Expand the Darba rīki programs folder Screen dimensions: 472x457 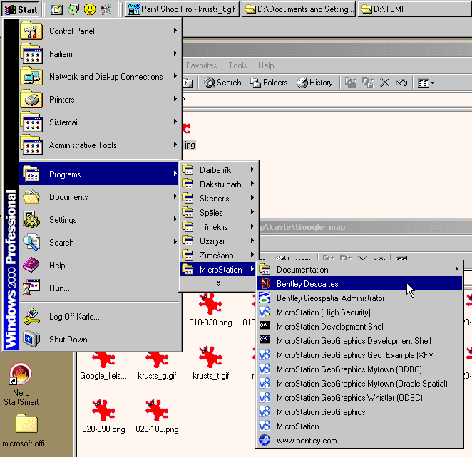coord(219,169)
